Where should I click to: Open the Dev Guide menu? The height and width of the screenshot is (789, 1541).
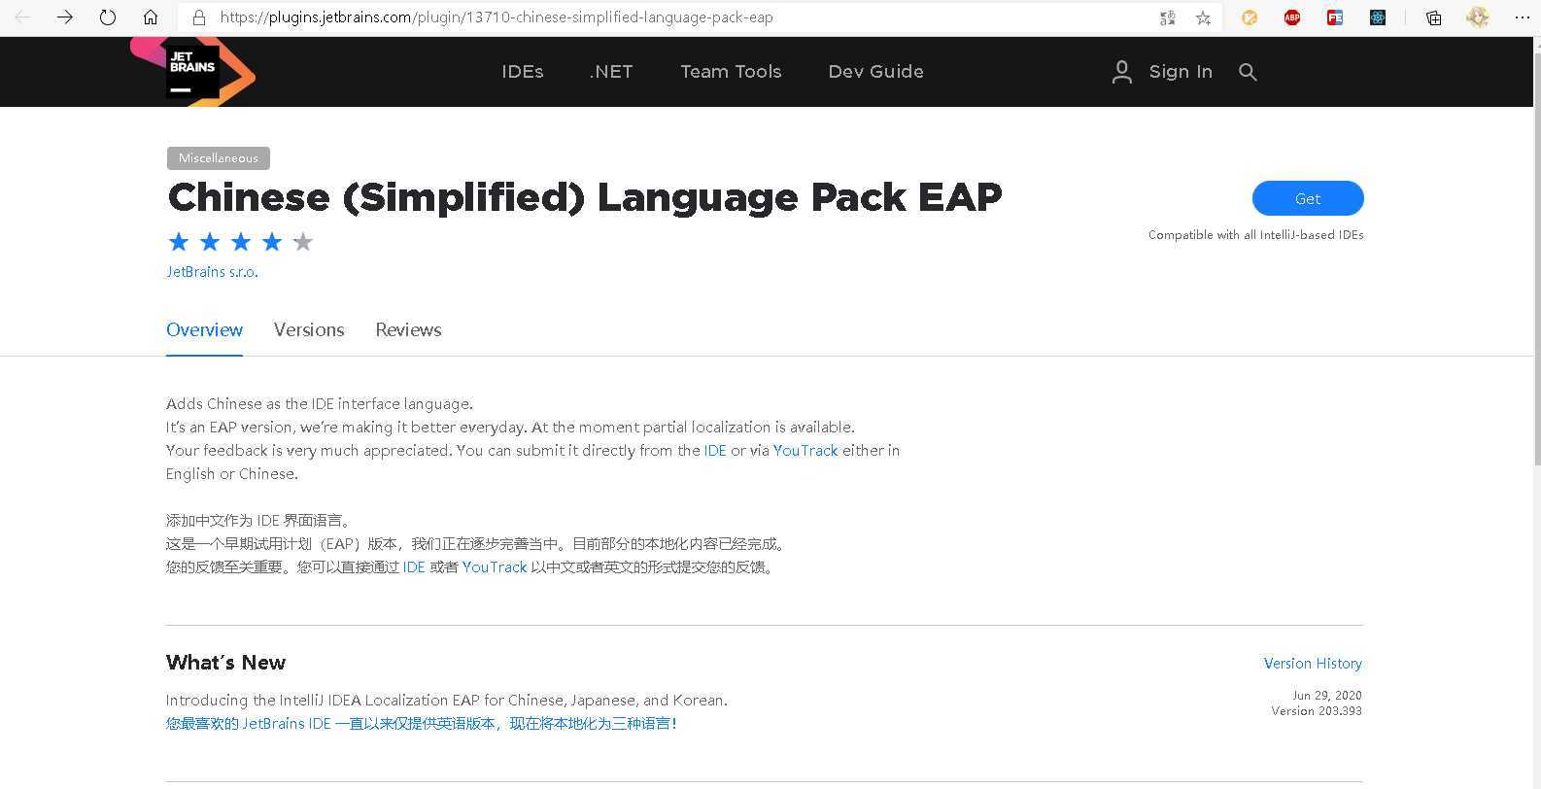pyautogui.click(x=875, y=72)
